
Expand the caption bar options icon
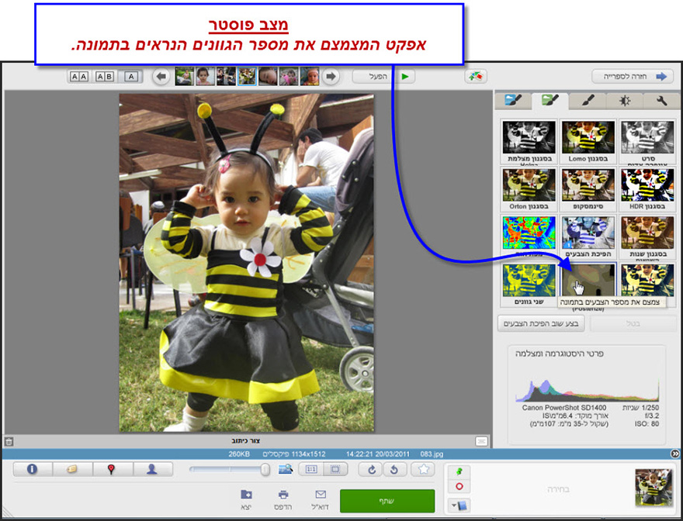tap(481, 441)
